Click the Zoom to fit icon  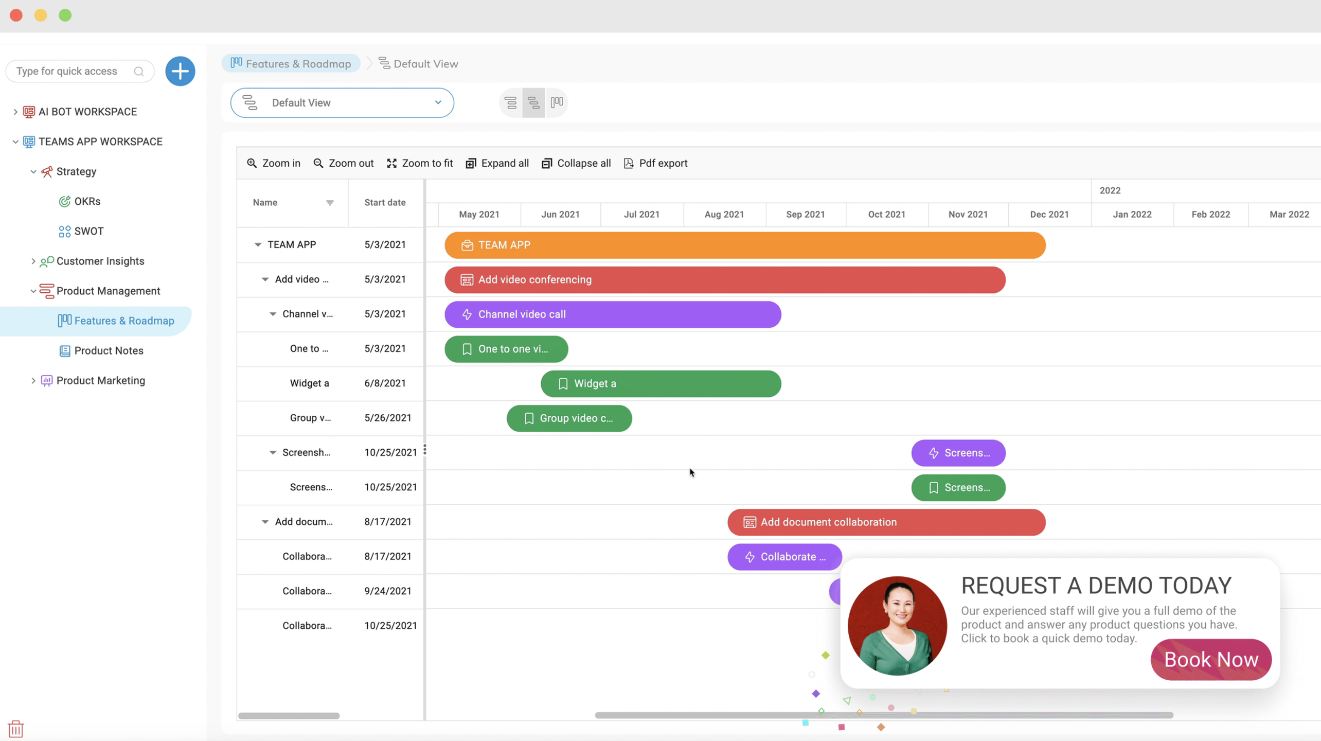391,163
